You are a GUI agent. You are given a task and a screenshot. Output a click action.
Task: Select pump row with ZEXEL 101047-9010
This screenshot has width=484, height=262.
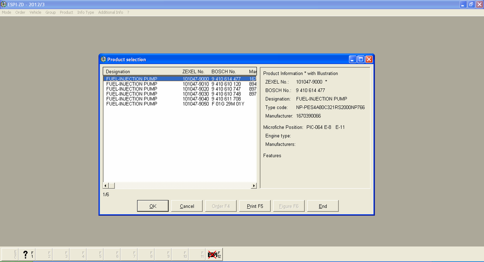(180, 84)
